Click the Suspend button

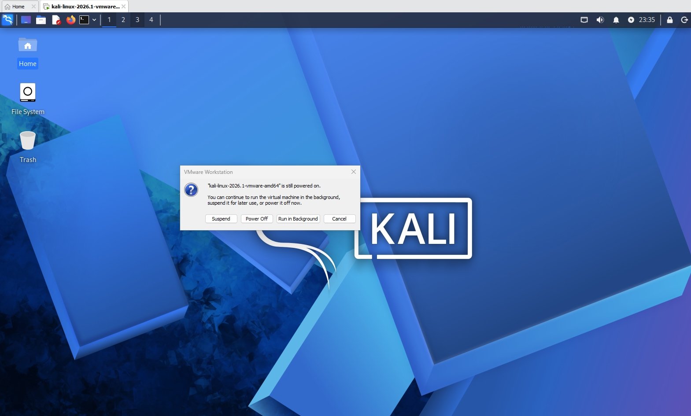tap(221, 219)
